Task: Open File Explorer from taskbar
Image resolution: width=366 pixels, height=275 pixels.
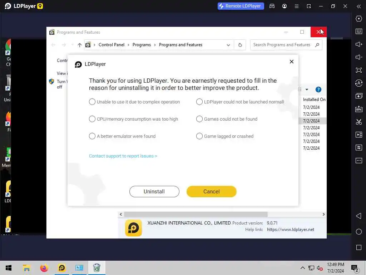Action: (26, 268)
